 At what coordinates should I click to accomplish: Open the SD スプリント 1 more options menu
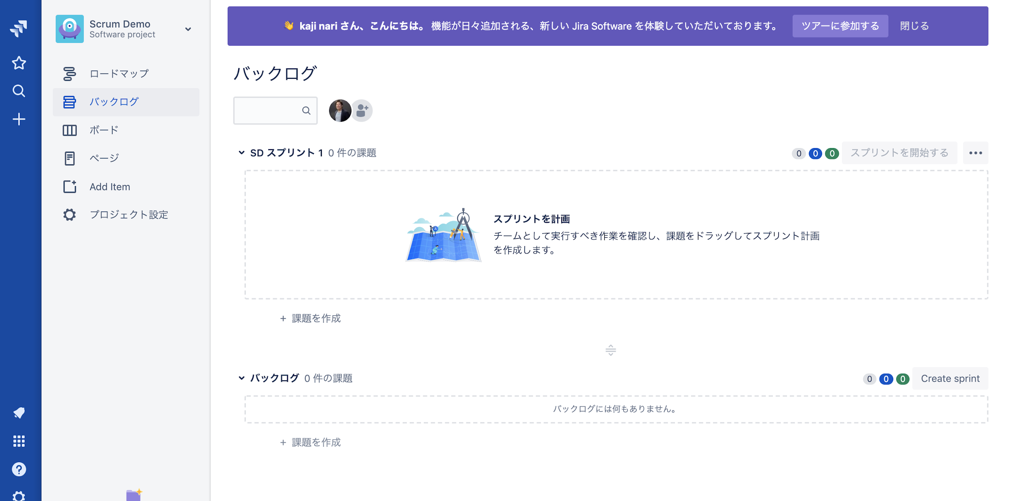pyautogui.click(x=975, y=153)
